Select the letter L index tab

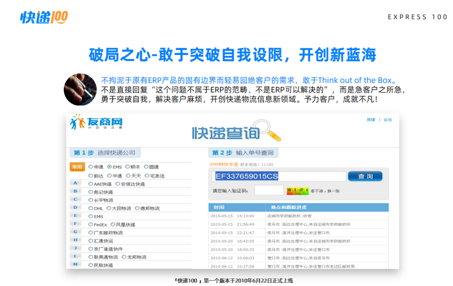[75, 256]
